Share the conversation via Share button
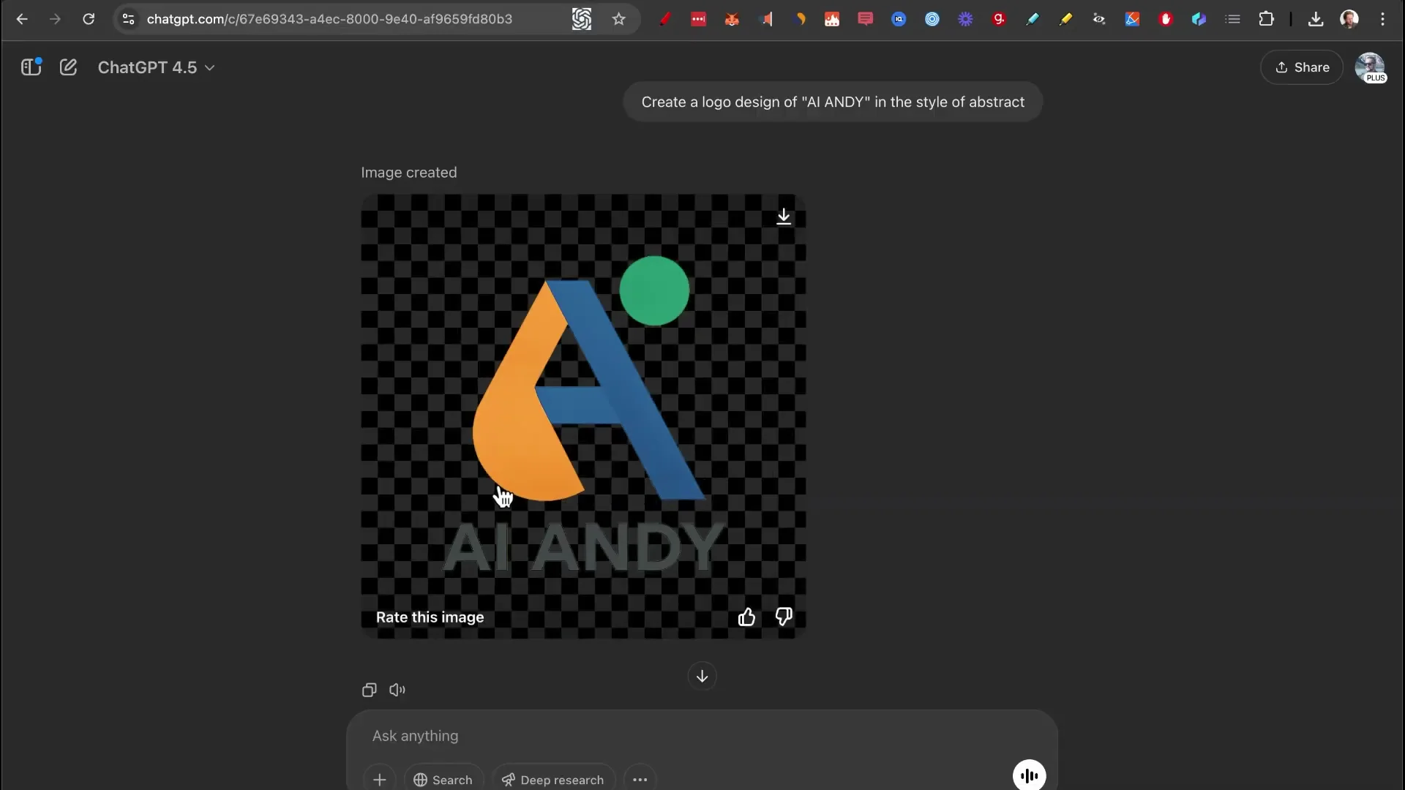The width and height of the screenshot is (1405, 790). point(1303,67)
